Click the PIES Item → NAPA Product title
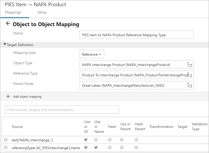The image size is (209, 153). (36, 4)
